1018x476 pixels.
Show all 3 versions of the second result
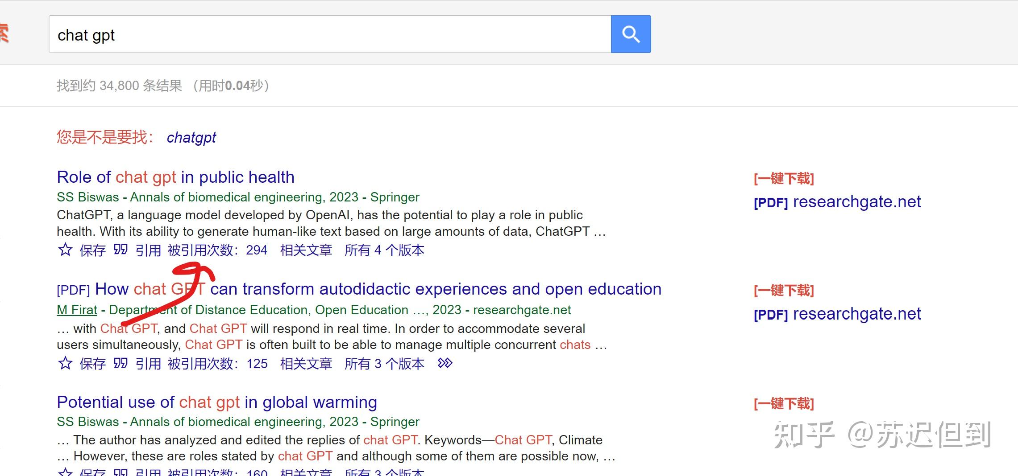(x=384, y=364)
